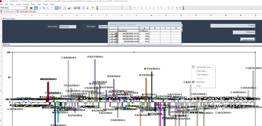Click the Paste clipboard icon
262x126 pixels.
tap(48, 8)
